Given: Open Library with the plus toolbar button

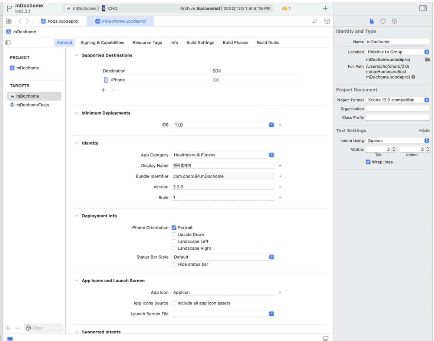Looking at the screenshot, I should pyautogui.click(x=325, y=9).
